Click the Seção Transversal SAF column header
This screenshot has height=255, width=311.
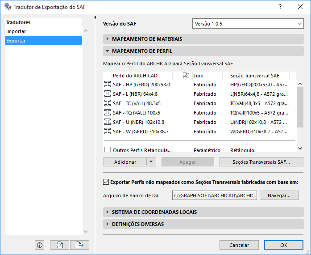tap(259, 76)
